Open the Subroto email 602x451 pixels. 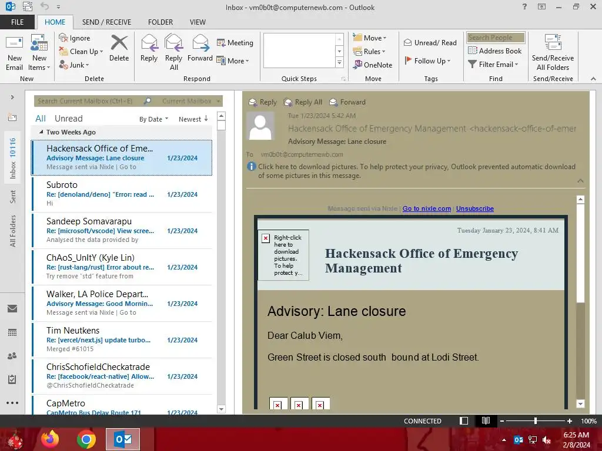click(x=122, y=194)
